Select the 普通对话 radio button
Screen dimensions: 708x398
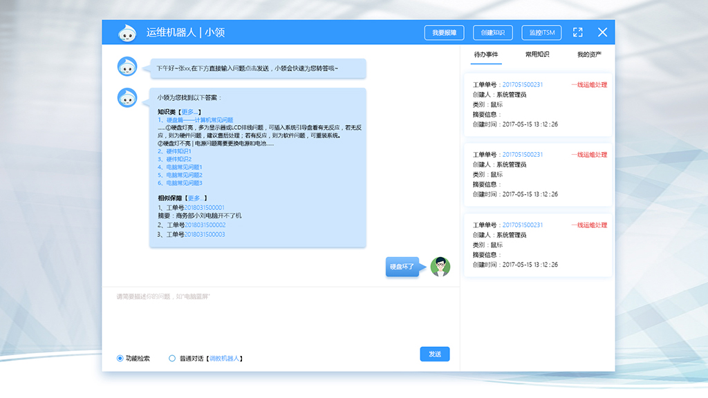coord(172,359)
